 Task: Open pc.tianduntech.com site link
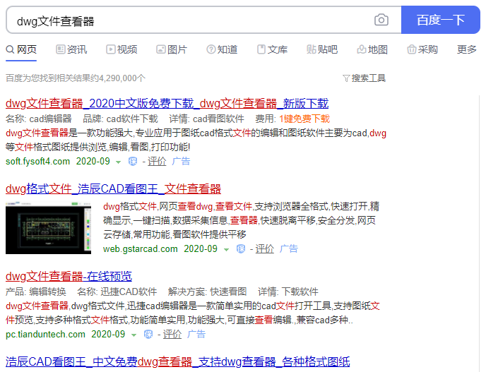45,334
